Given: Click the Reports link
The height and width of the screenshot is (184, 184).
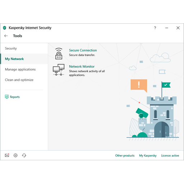Looking at the screenshot, I should click(15, 97).
